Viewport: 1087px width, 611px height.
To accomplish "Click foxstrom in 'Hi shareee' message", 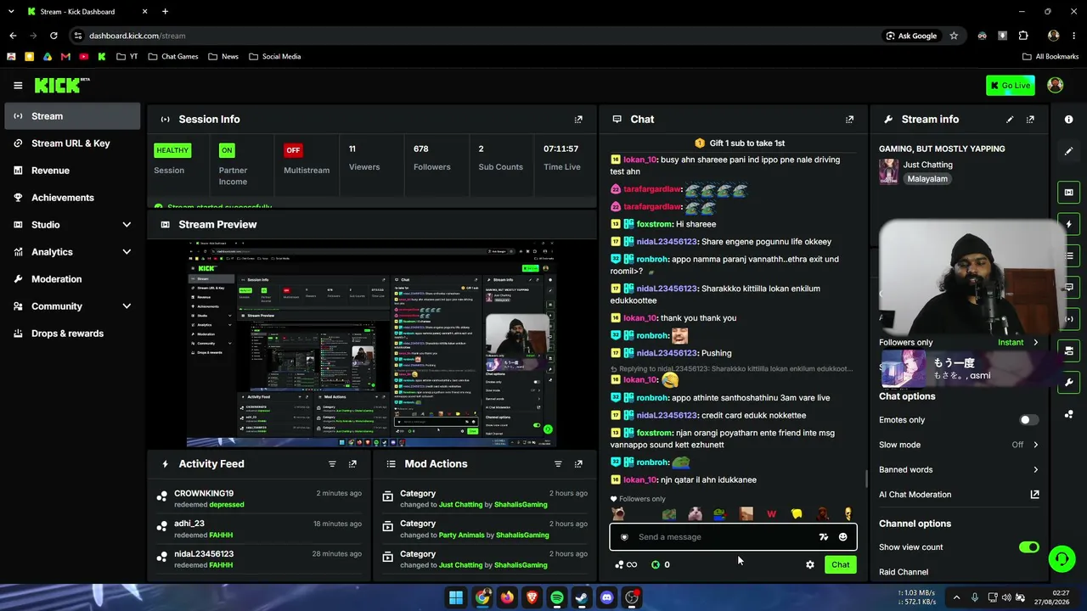I will click(x=654, y=224).
